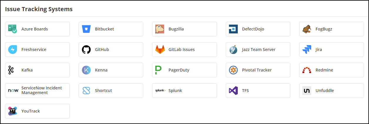Pick the GitLab fox logo

pos(160,50)
